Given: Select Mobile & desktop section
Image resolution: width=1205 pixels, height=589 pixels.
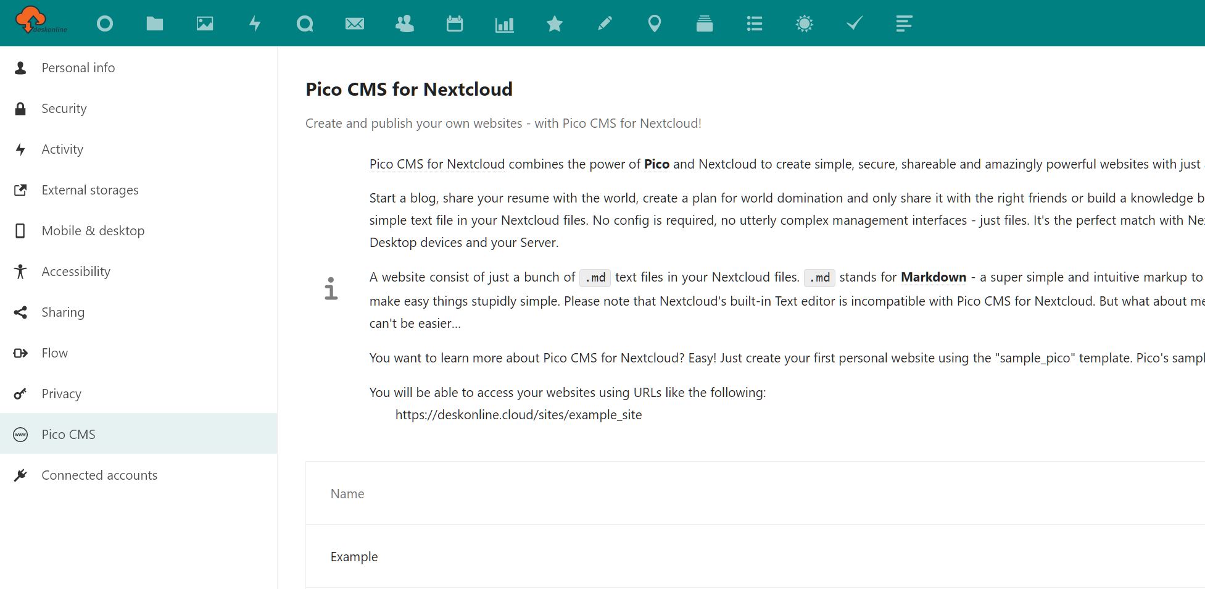Looking at the screenshot, I should (139, 231).
